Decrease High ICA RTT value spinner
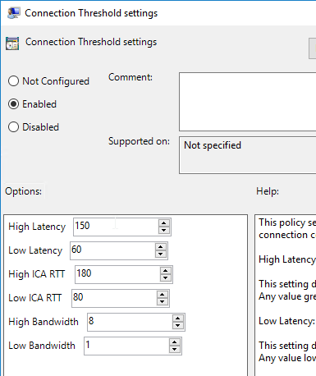The height and width of the screenshot is (376, 316). pyautogui.click(x=166, y=278)
